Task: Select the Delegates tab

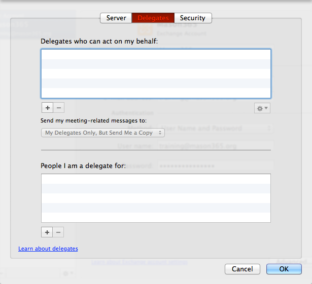Action: coord(153,18)
